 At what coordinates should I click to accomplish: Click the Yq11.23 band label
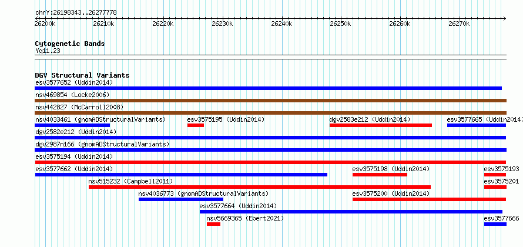48,51
